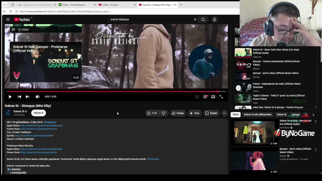The width and height of the screenshot is (322, 181).
Task: Reload the page in the browser
Action: pyautogui.click(x=11, y=11)
